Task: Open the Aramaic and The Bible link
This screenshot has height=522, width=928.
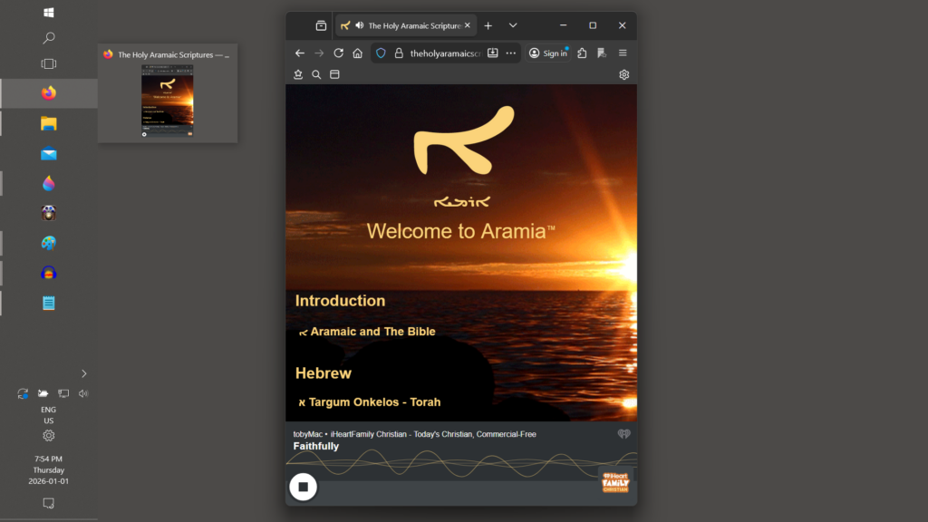Action: point(372,332)
